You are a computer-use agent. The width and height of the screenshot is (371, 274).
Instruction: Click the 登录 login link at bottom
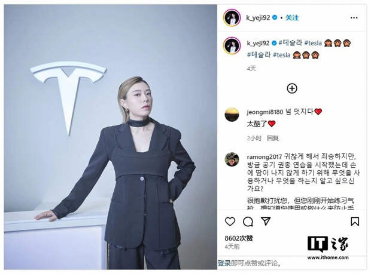(x=224, y=263)
